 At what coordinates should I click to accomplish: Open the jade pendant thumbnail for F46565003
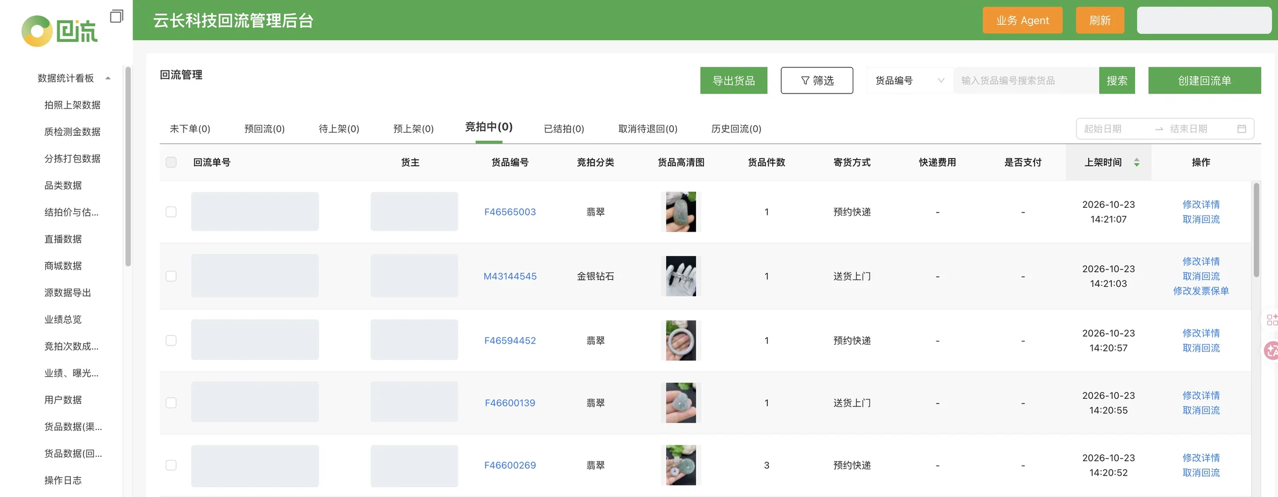(681, 212)
